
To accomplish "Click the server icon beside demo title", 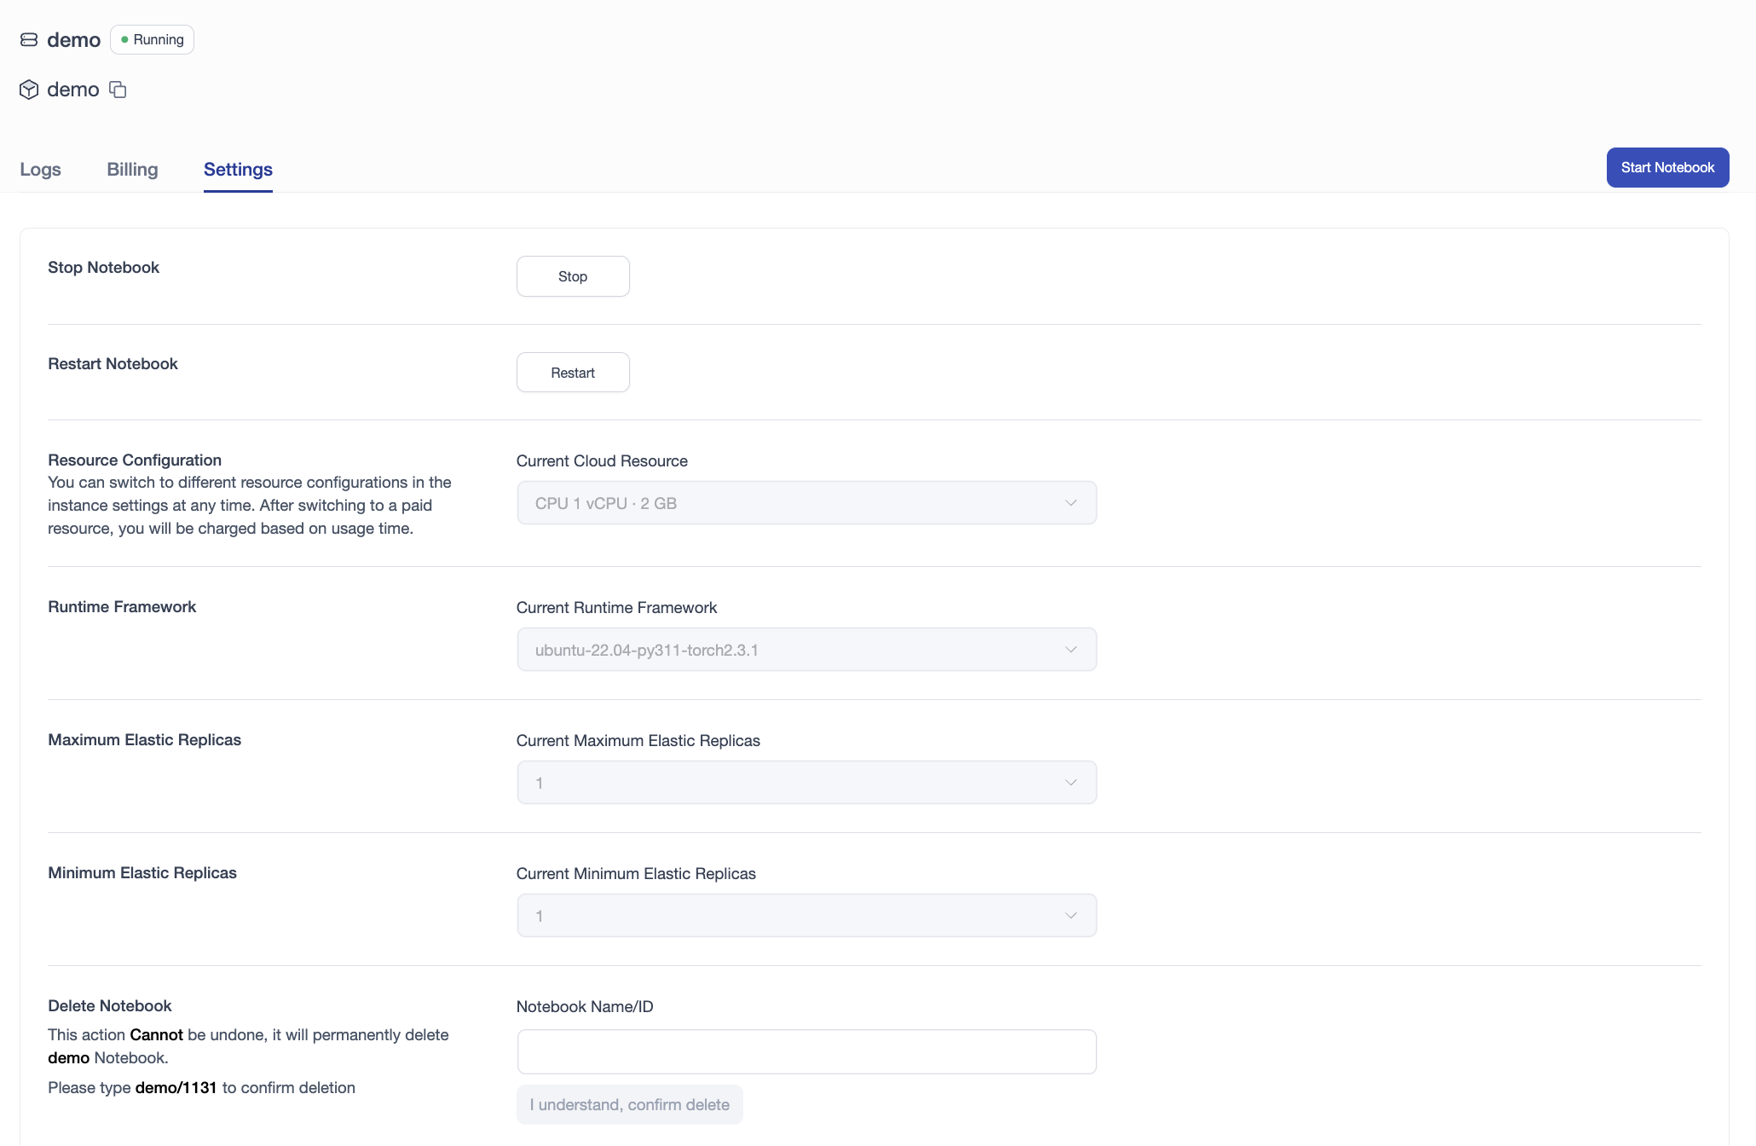I will 29,40.
